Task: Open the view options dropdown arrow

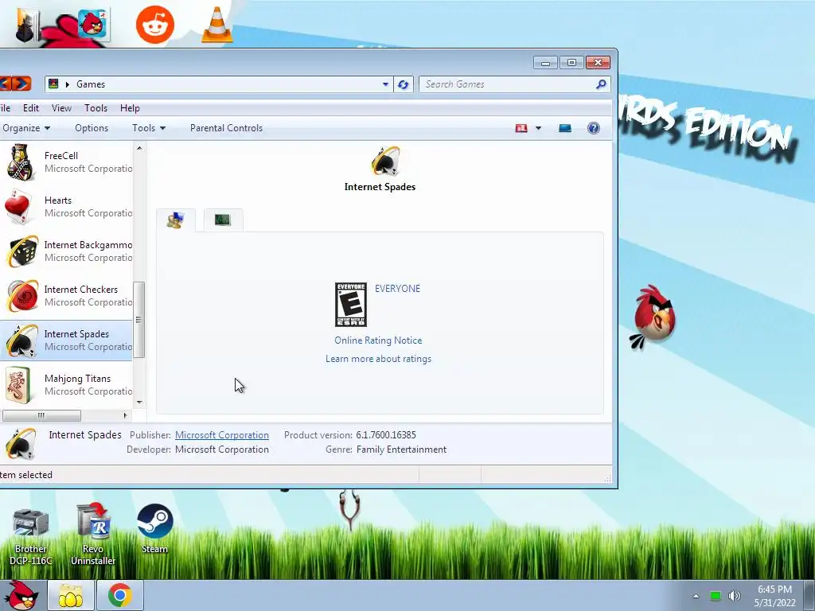Action: [539, 128]
